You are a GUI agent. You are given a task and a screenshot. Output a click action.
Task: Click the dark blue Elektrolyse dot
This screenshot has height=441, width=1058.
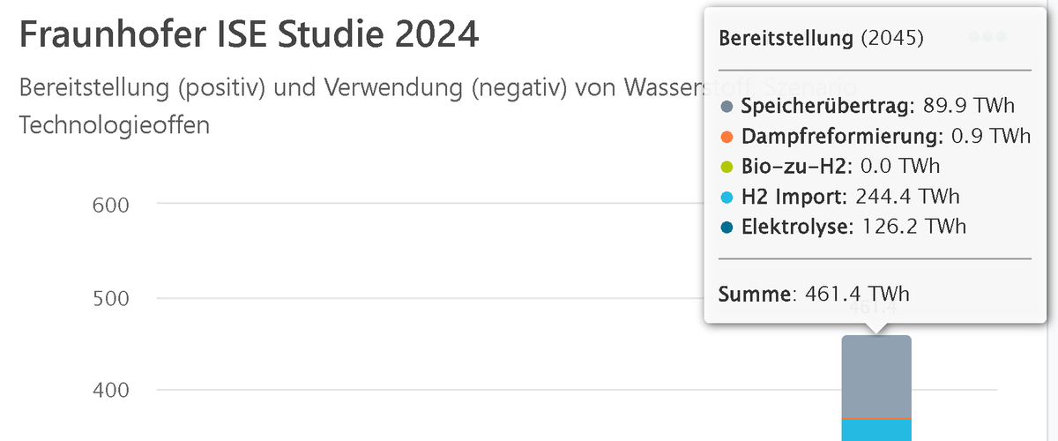click(727, 227)
